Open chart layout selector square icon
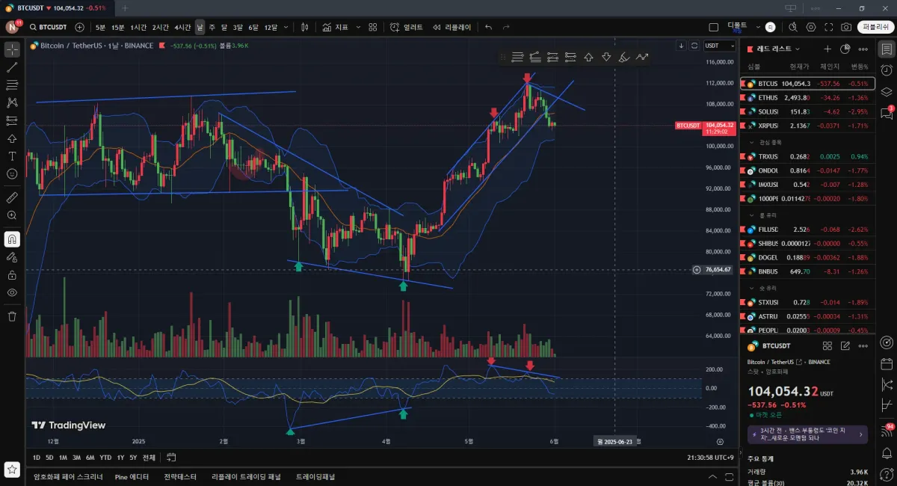Viewport: 897px width, 486px height. click(x=713, y=27)
